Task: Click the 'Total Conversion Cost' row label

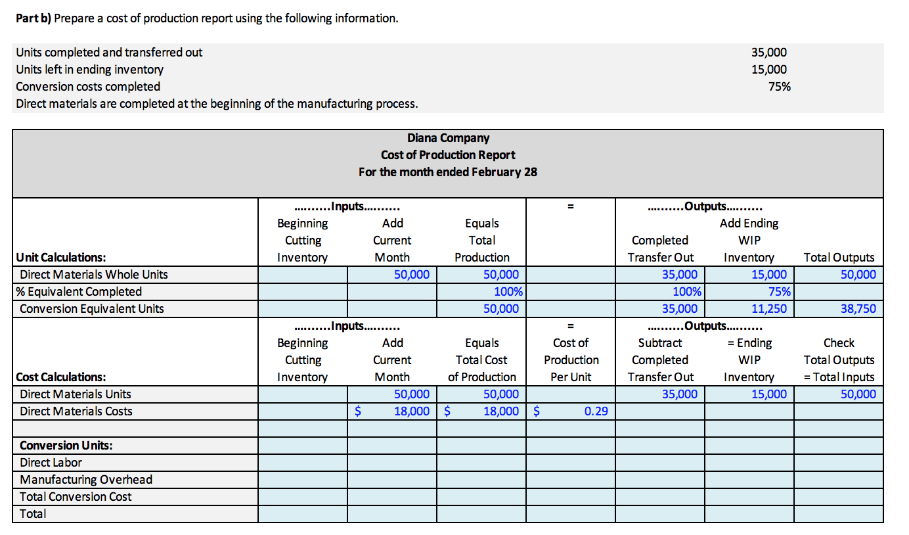Action: pyautogui.click(x=76, y=497)
